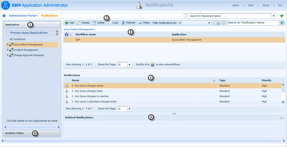This screenshot has height=147, width=287.
Task: Click the sort toggle beside Workflow name header
Action: click(x=71, y=34)
